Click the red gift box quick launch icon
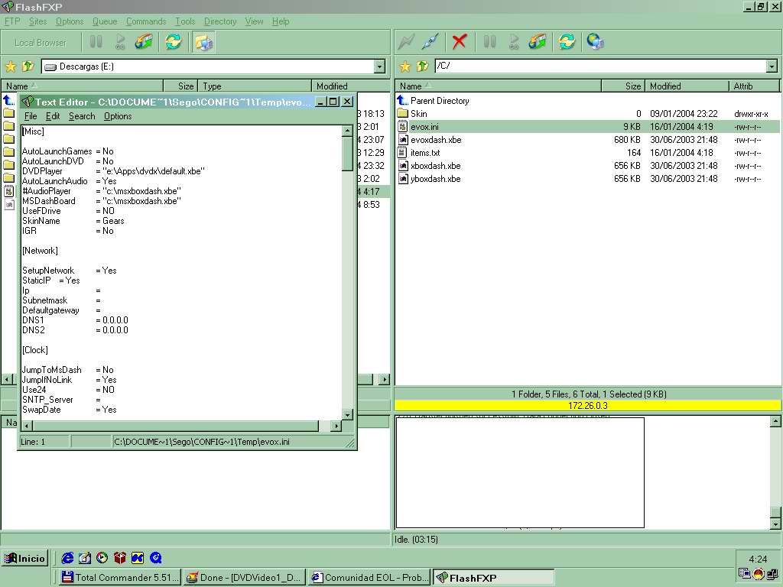This screenshot has width=783, height=587. click(120, 558)
